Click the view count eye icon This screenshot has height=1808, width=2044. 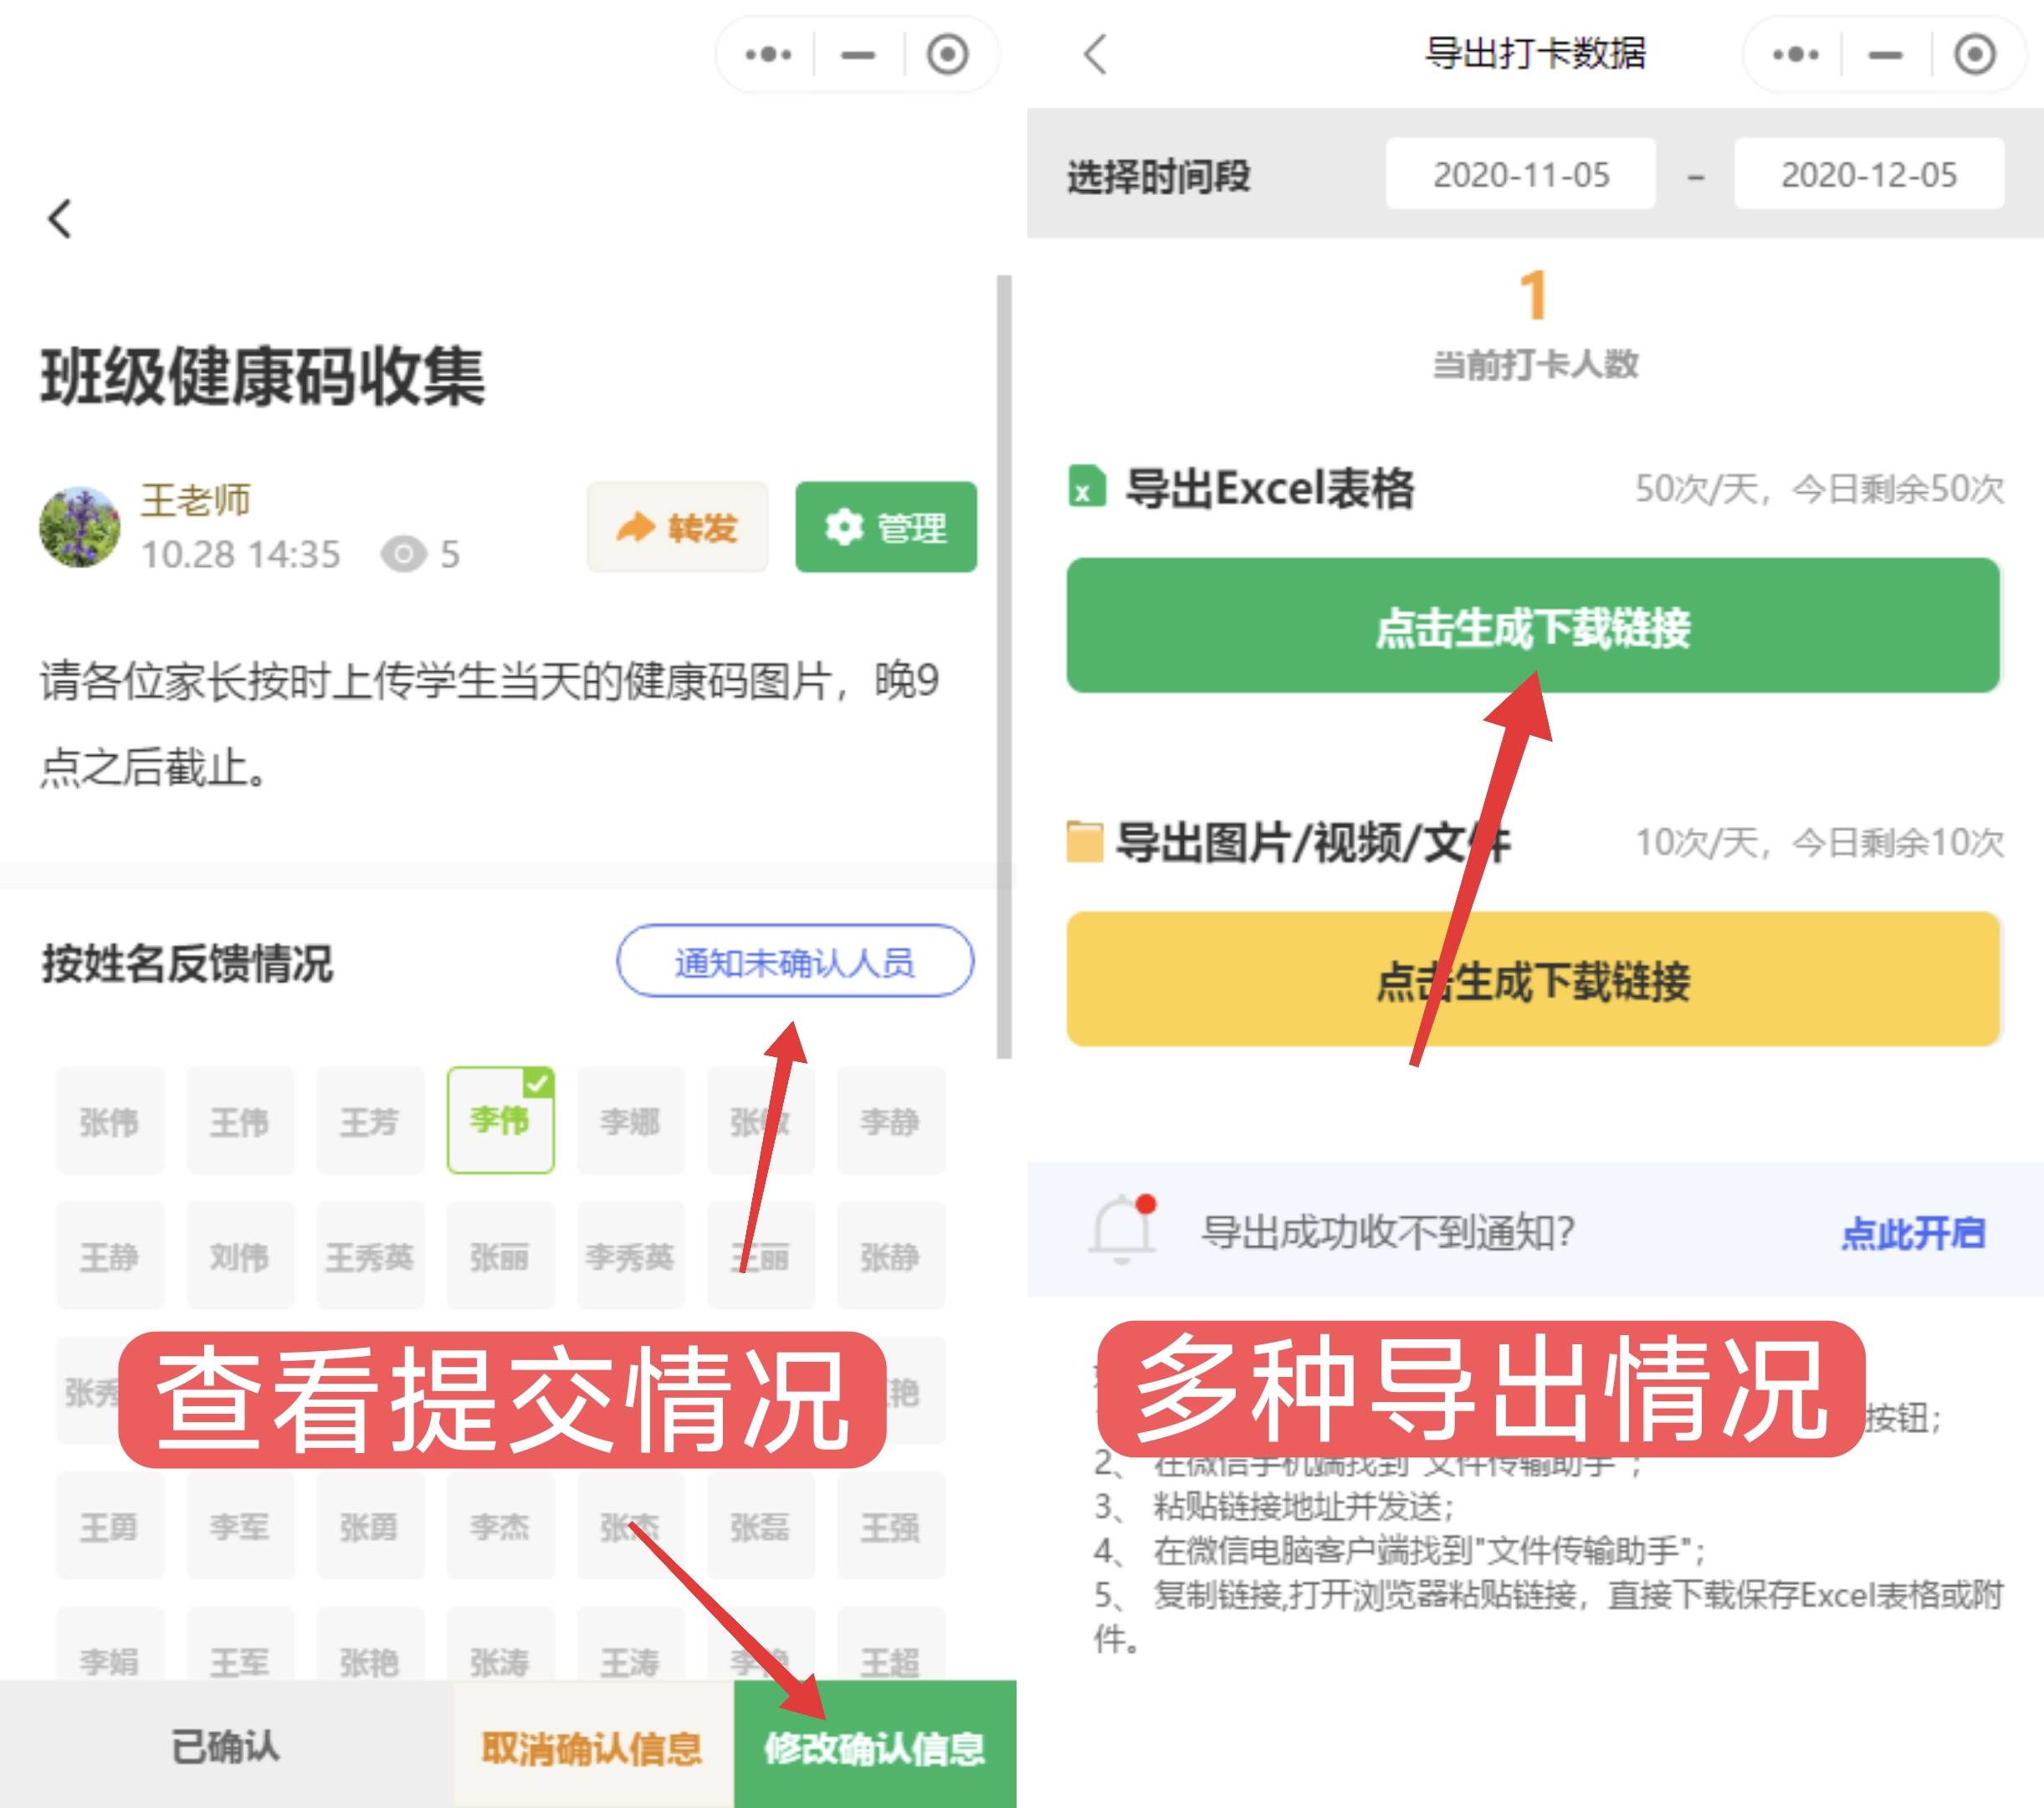pos(404,553)
